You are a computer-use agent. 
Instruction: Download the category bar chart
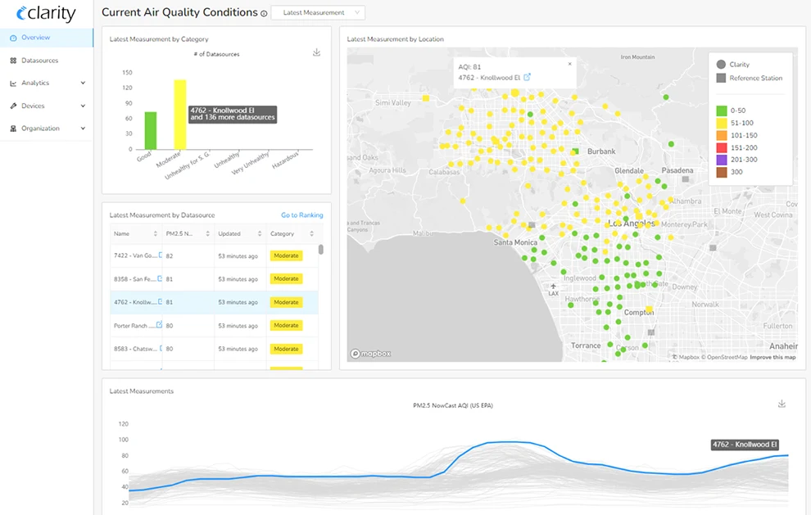tap(316, 52)
